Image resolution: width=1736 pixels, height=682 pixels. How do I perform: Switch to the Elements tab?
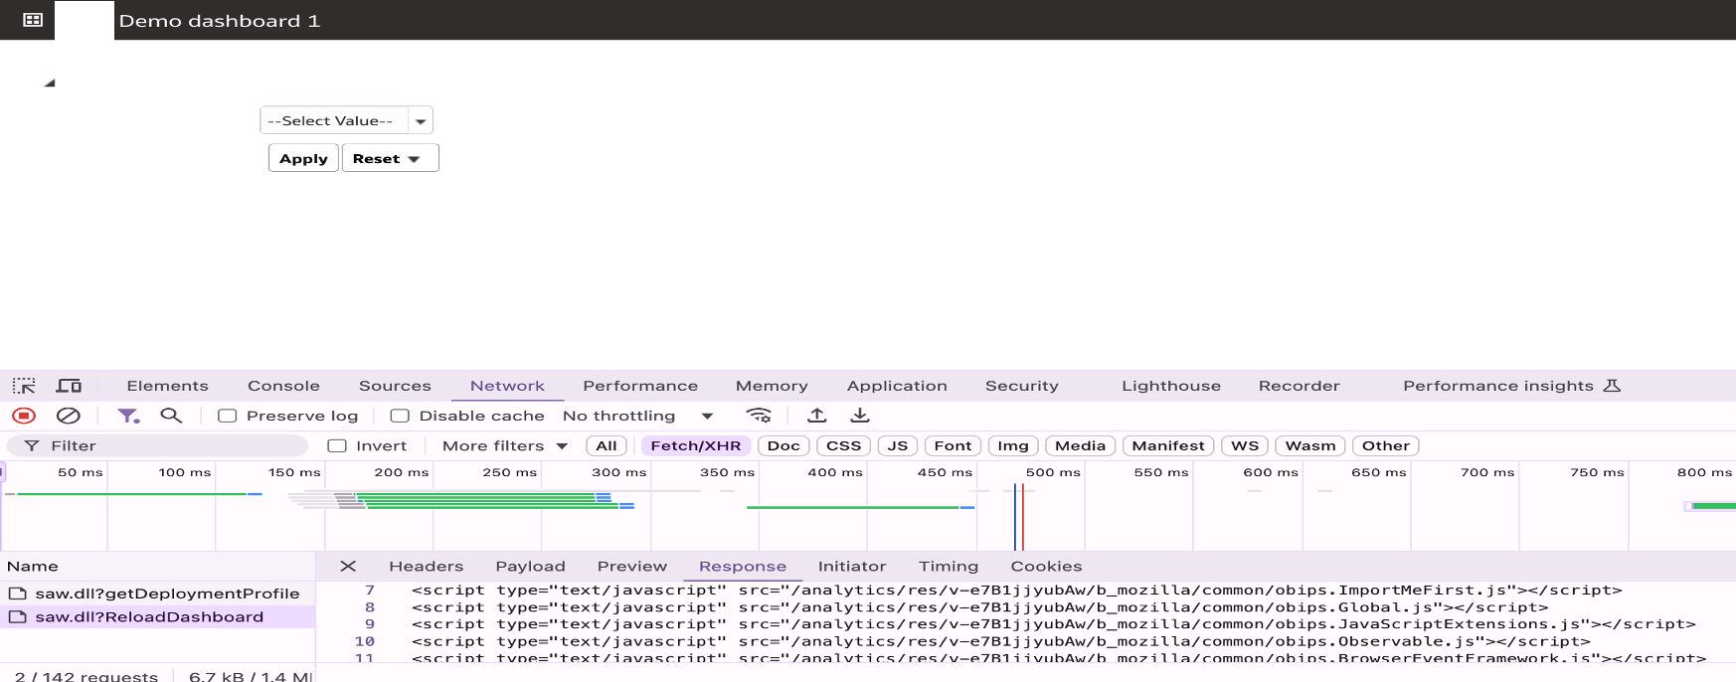pos(167,386)
